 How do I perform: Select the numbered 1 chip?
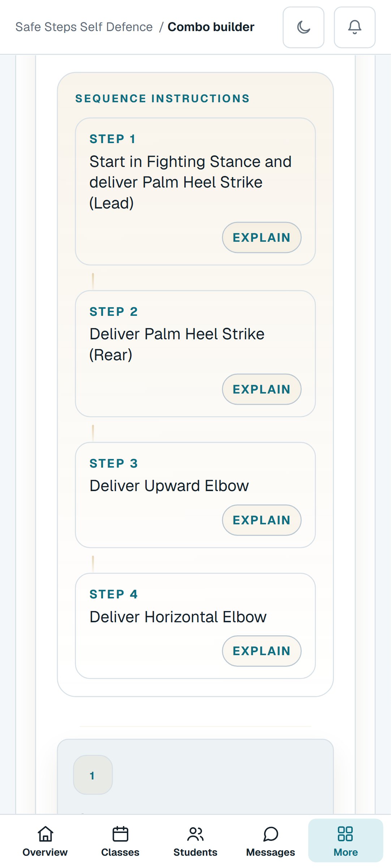point(93,775)
